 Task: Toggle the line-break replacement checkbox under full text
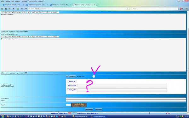[2, 73]
